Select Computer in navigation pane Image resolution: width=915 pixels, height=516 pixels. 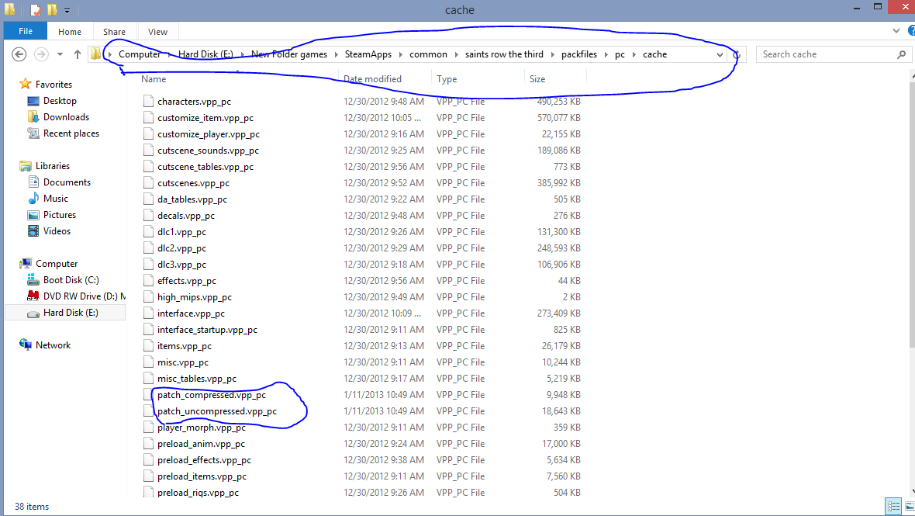pos(57,264)
